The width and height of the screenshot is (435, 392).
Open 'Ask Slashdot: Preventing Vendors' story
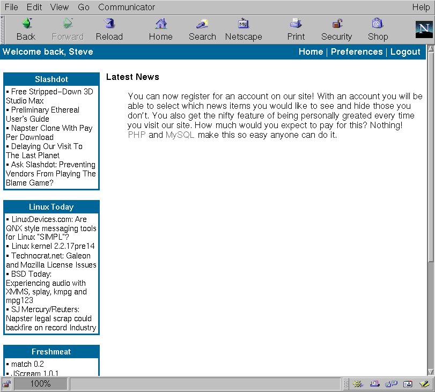click(51, 174)
